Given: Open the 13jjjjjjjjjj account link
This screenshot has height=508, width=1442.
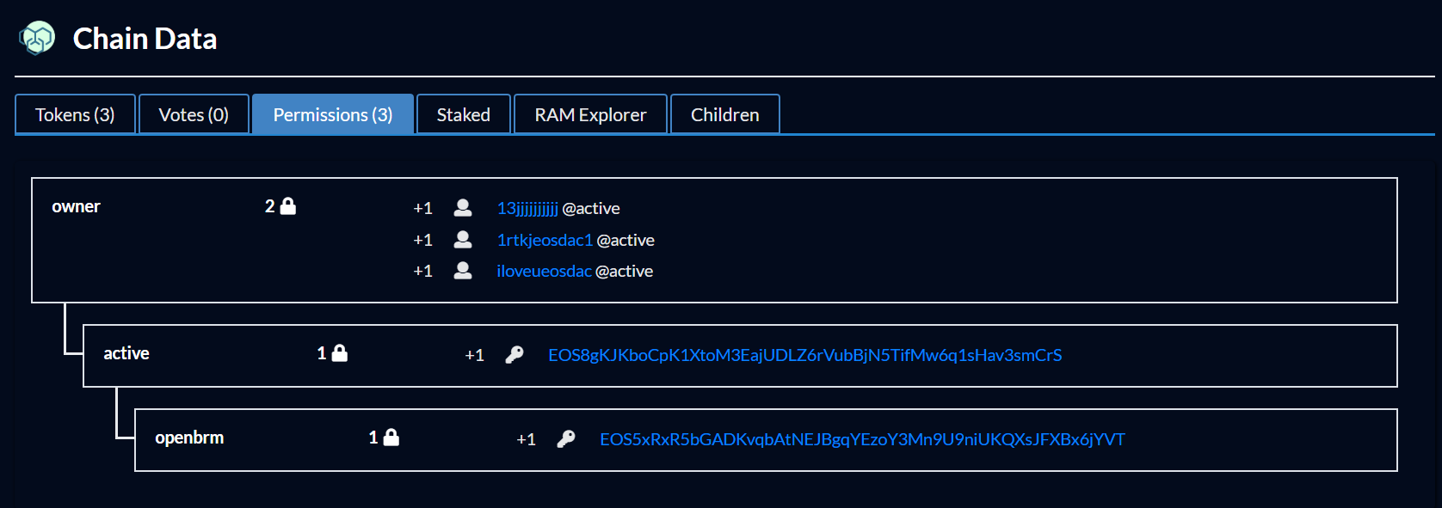Looking at the screenshot, I should [x=527, y=208].
